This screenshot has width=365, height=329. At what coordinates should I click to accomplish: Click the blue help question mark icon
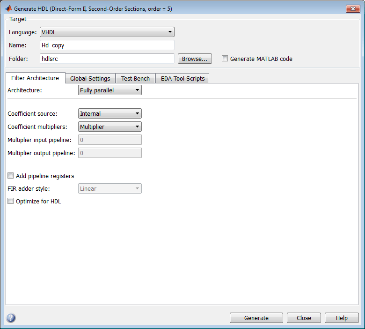click(11, 318)
